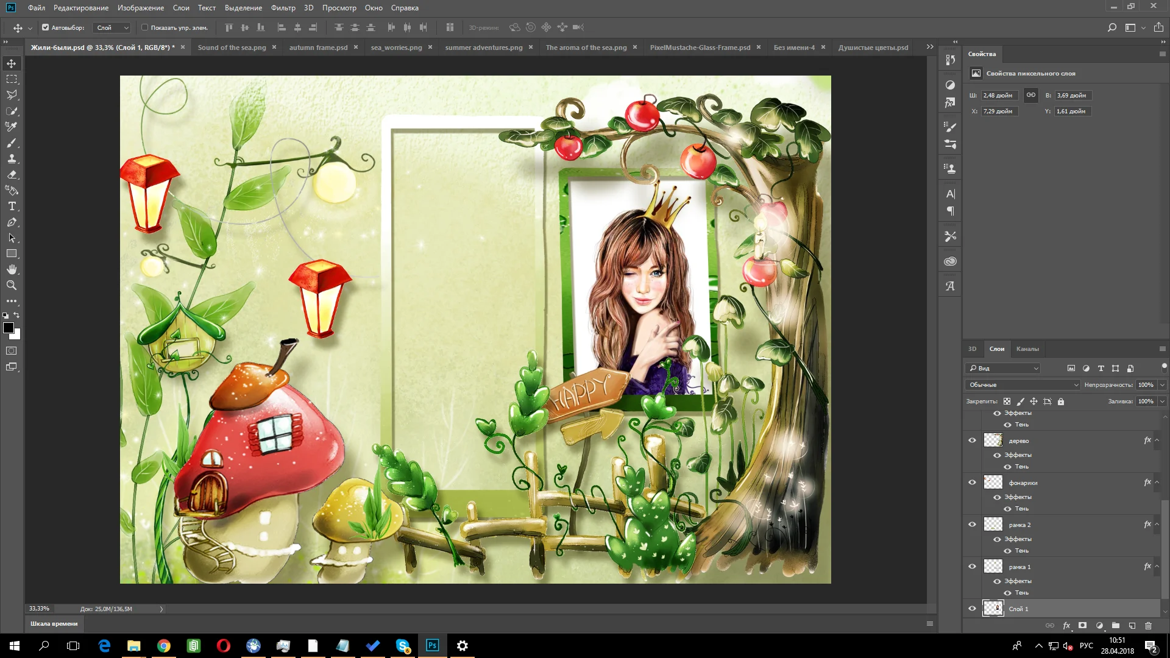Open the autumn frame.psd document tab
This screenshot has height=658, width=1170.
[318, 48]
